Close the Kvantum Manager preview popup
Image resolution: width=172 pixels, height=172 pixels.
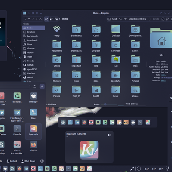pos(109,135)
